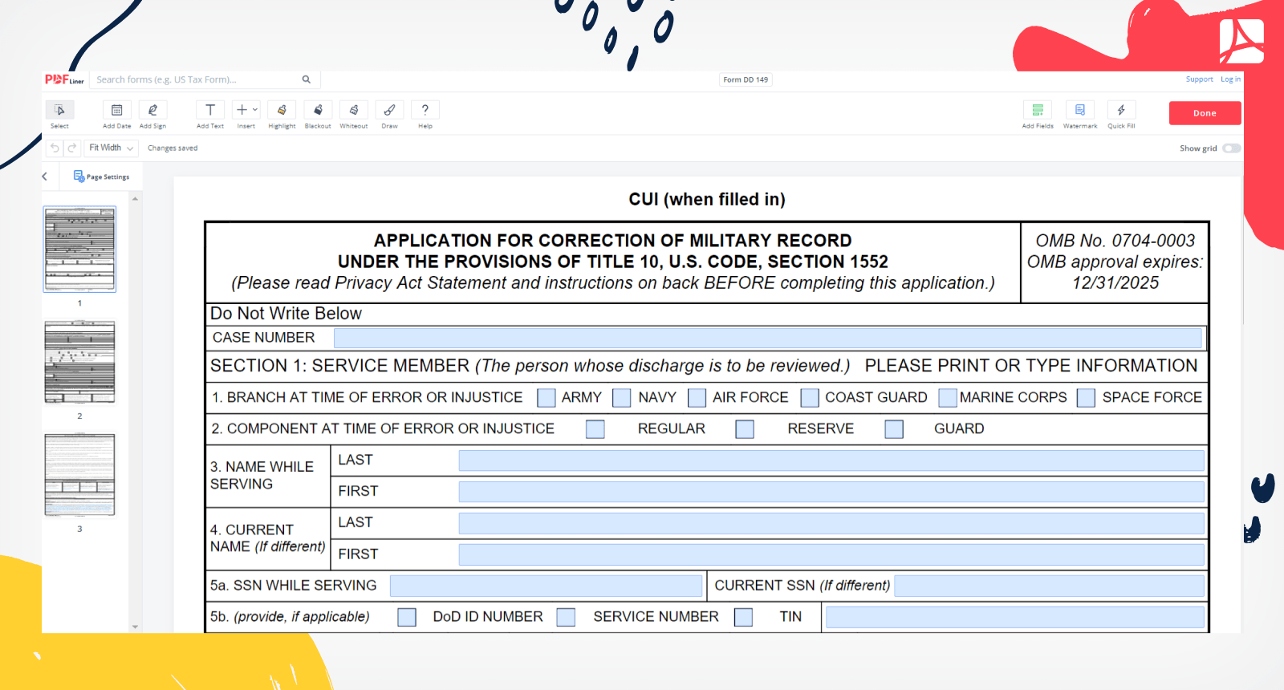Open the Add Sign tool

coord(152,111)
